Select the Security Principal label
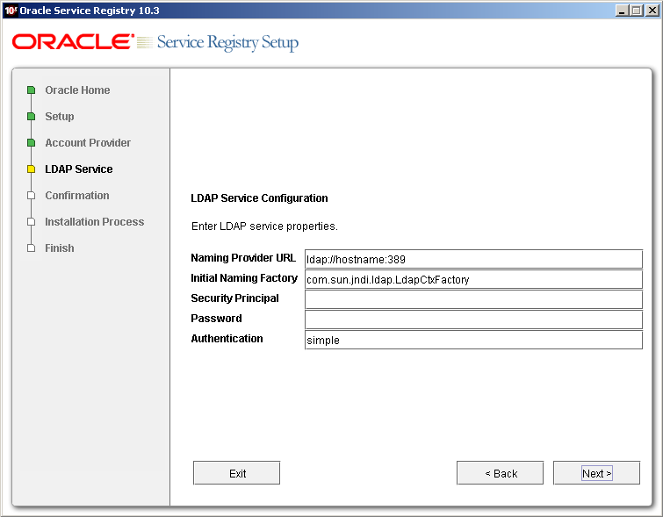The width and height of the screenshot is (663, 517). 234,298
